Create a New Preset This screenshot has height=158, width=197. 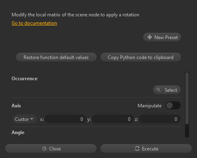click(x=162, y=37)
